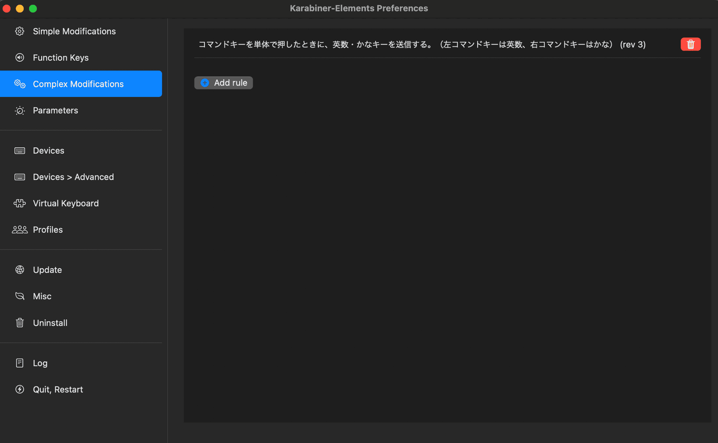Viewport: 718px width, 443px height.
Task: Open the Profiles label
Action: click(x=48, y=229)
